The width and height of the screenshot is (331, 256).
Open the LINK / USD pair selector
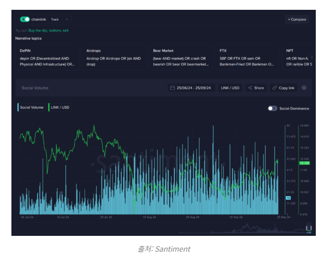[x=230, y=88]
